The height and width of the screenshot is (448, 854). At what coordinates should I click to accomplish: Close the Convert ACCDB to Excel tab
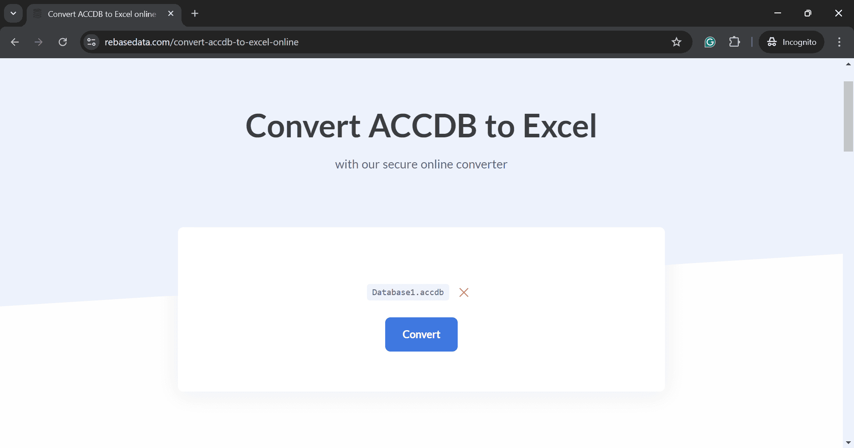point(171,14)
